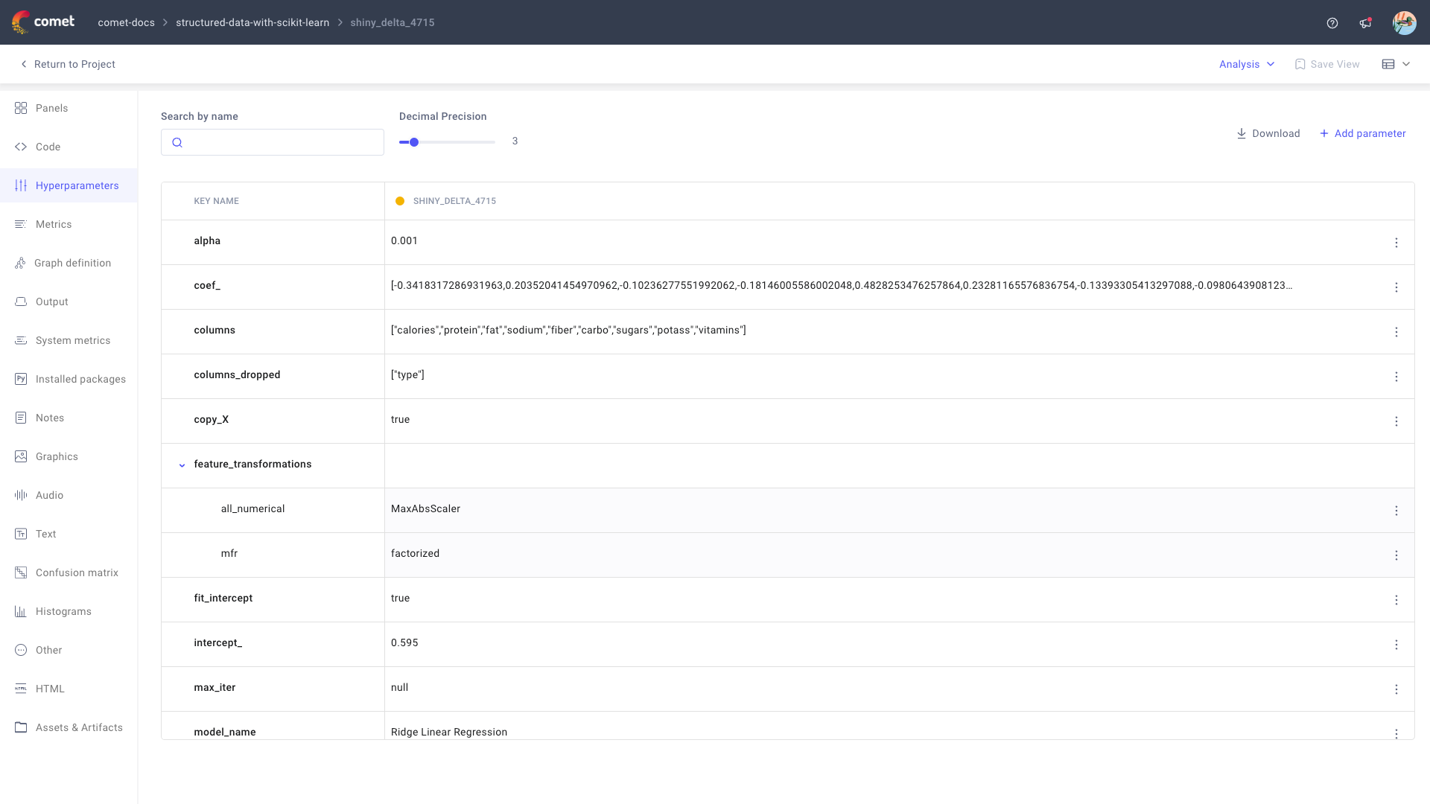This screenshot has width=1430, height=804.
Task: Open kebab menu for the alpha row
Action: click(1396, 243)
